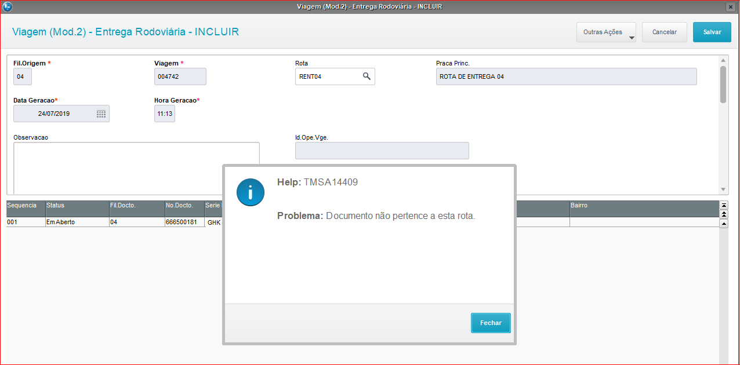Click the Cancelar button
Screen dimensions: 740x365
pyautogui.click(x=665, y=32)
